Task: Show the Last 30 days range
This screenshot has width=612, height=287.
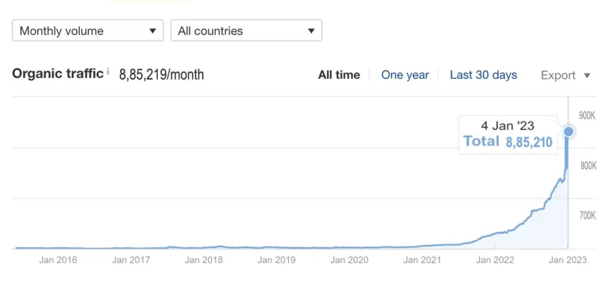Action: tap(483, 75)
